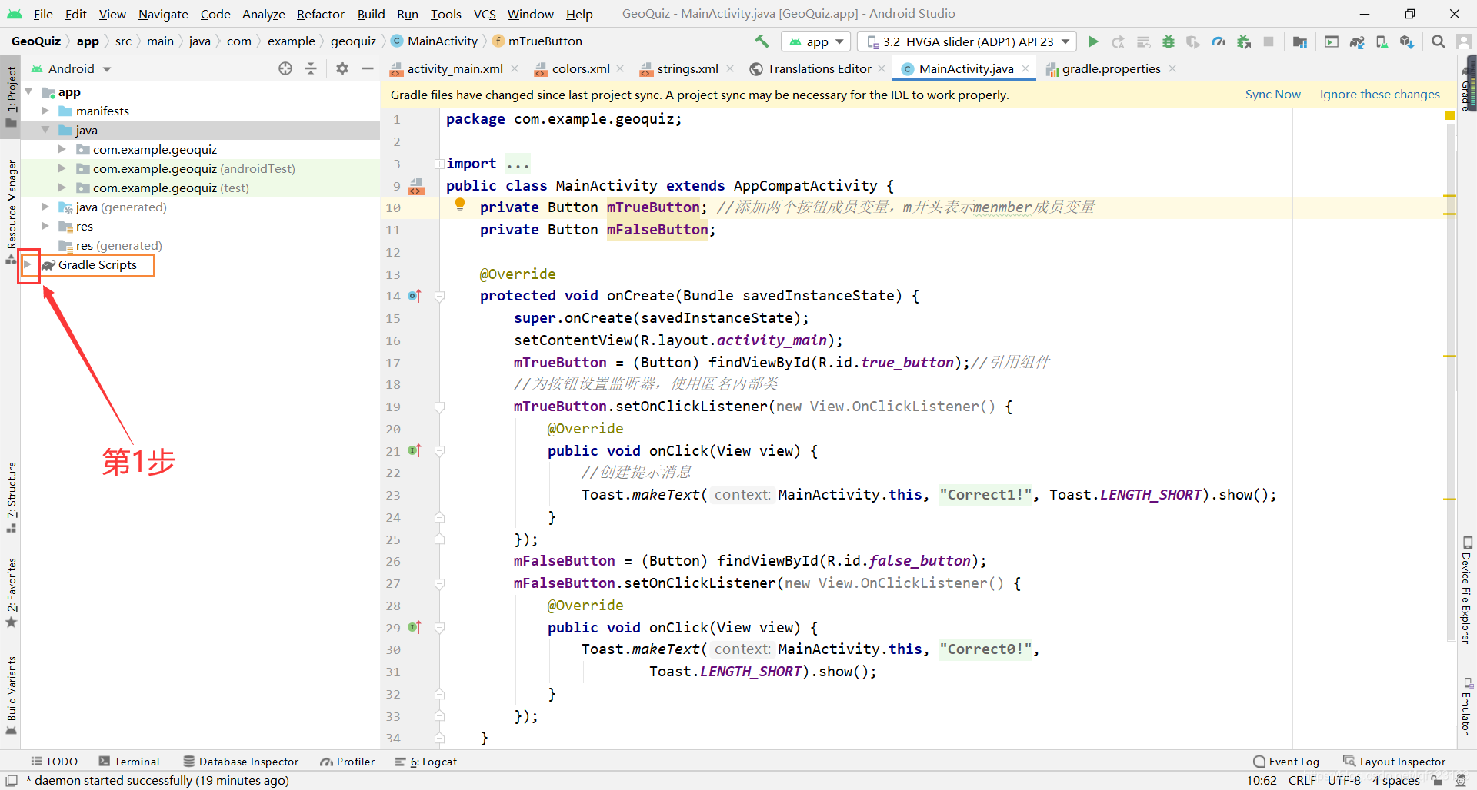Click the Make Project hammer icon
Image resolution: width=1477 pixels, height=790 pixels.
click(x=762, y=41)
